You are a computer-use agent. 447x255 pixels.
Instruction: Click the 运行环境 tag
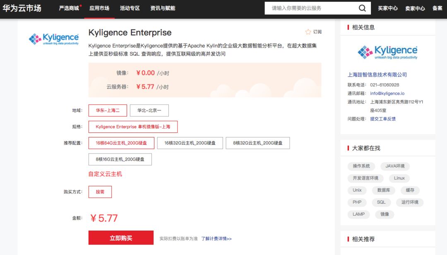click(x=410, y=202)
